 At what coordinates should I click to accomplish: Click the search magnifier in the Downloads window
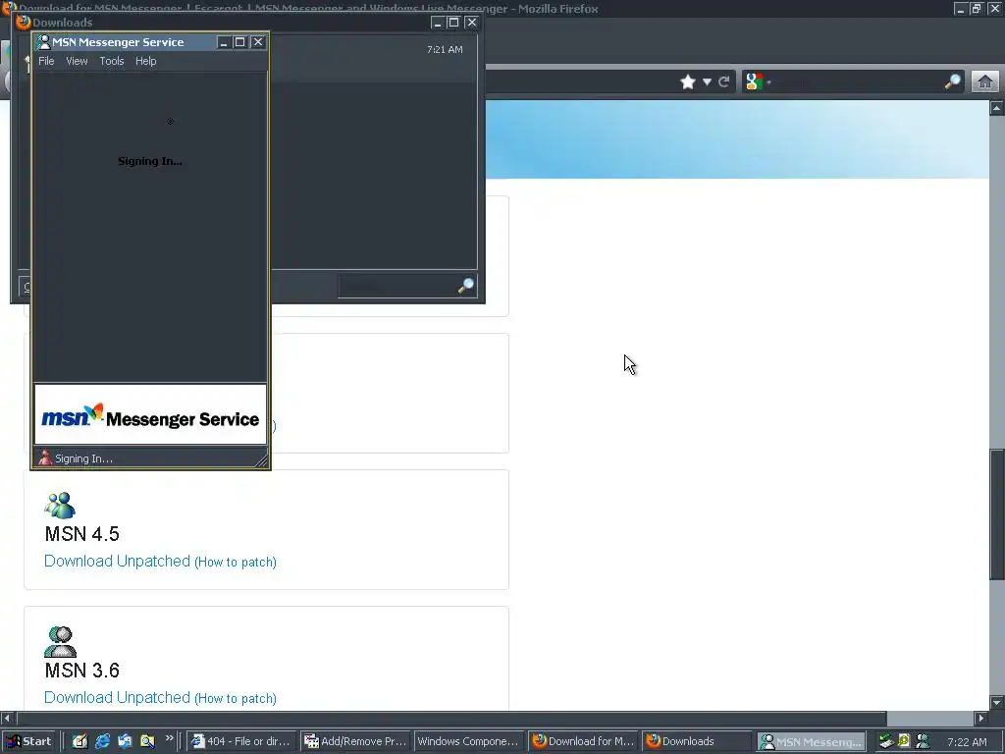pyautogui.click(x=466, y=286)
